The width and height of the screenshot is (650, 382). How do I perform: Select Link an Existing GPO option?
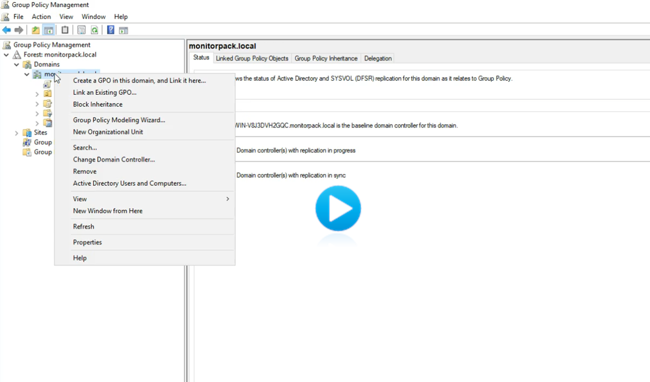[x=105, y=93]
